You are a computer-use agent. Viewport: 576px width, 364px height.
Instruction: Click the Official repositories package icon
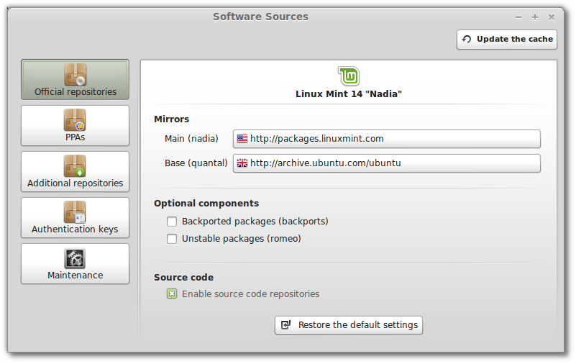76,75
